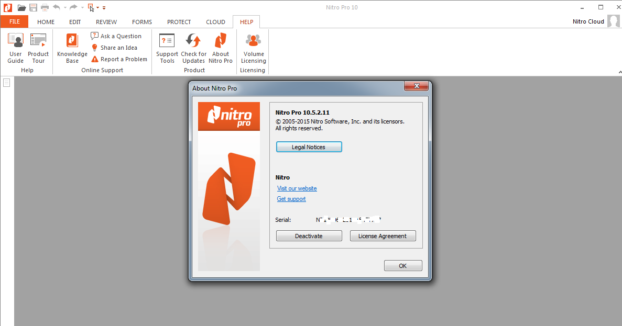The height and width of the screenshot is (326, 622).
Task: Minimize the Nitro Pro window
Action: pyautogui.click(x=582, y=7)
